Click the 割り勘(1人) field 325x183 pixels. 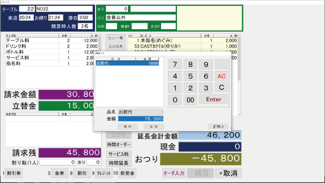(x=58, y=162)
